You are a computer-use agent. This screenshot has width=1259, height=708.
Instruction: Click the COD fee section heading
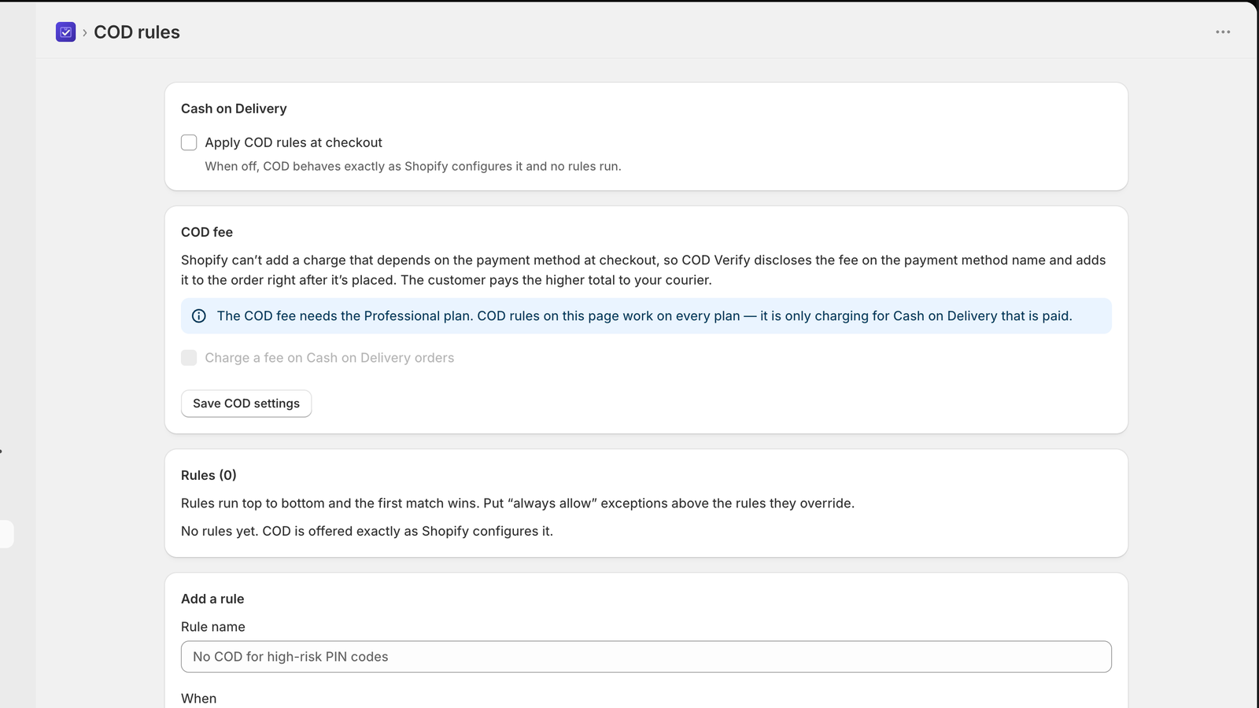207,232
